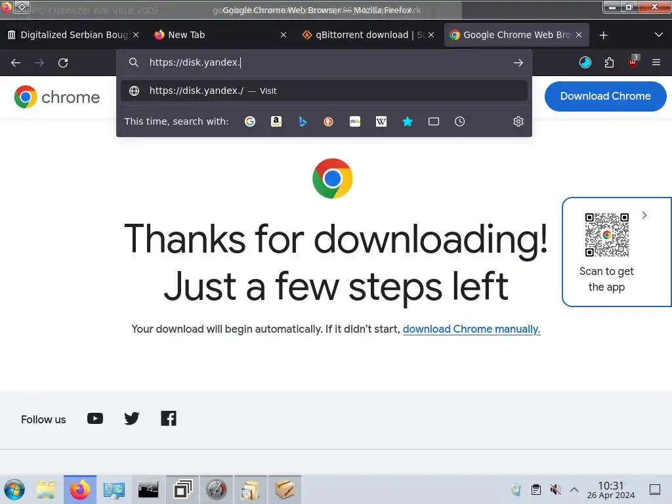
Task: Click the forward navigation arrow
Action: click(39, 63)
